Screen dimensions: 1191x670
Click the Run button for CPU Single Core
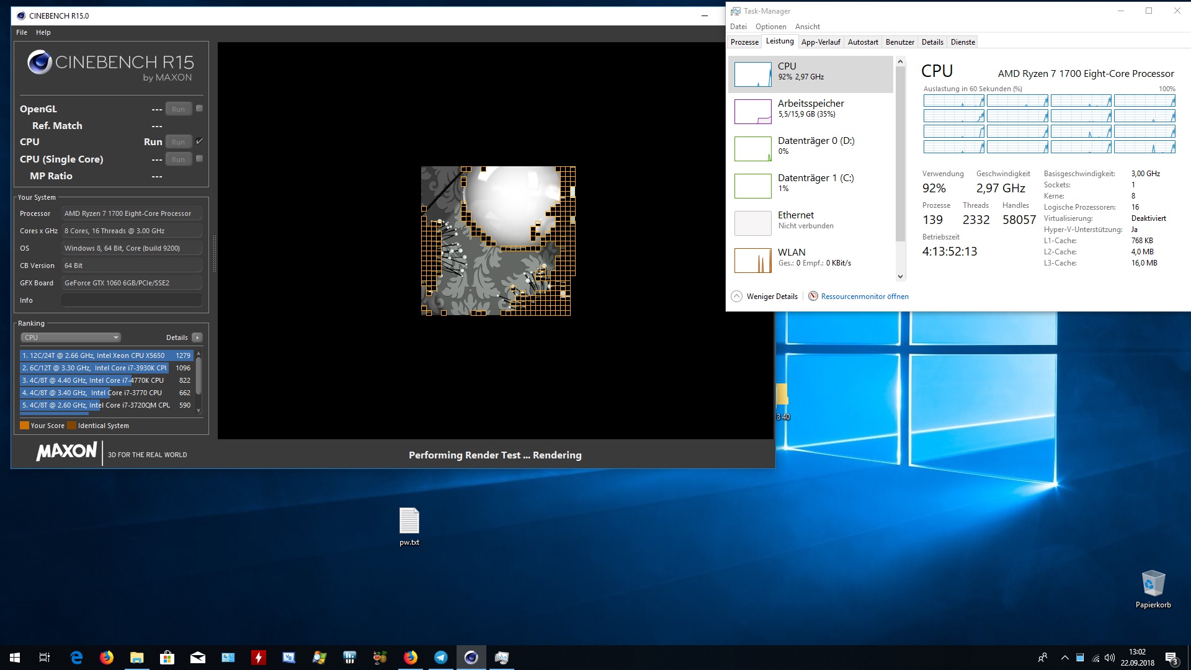click(178, 159)
